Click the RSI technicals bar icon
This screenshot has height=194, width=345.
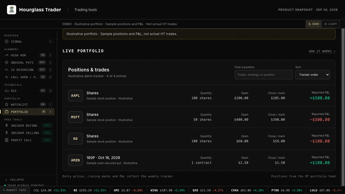tap(6, 91)
